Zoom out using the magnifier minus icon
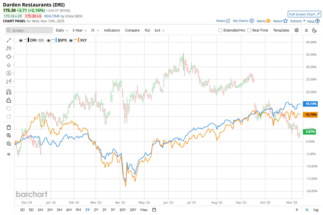This screenshot has width=323, height=215. pos(9,144)
